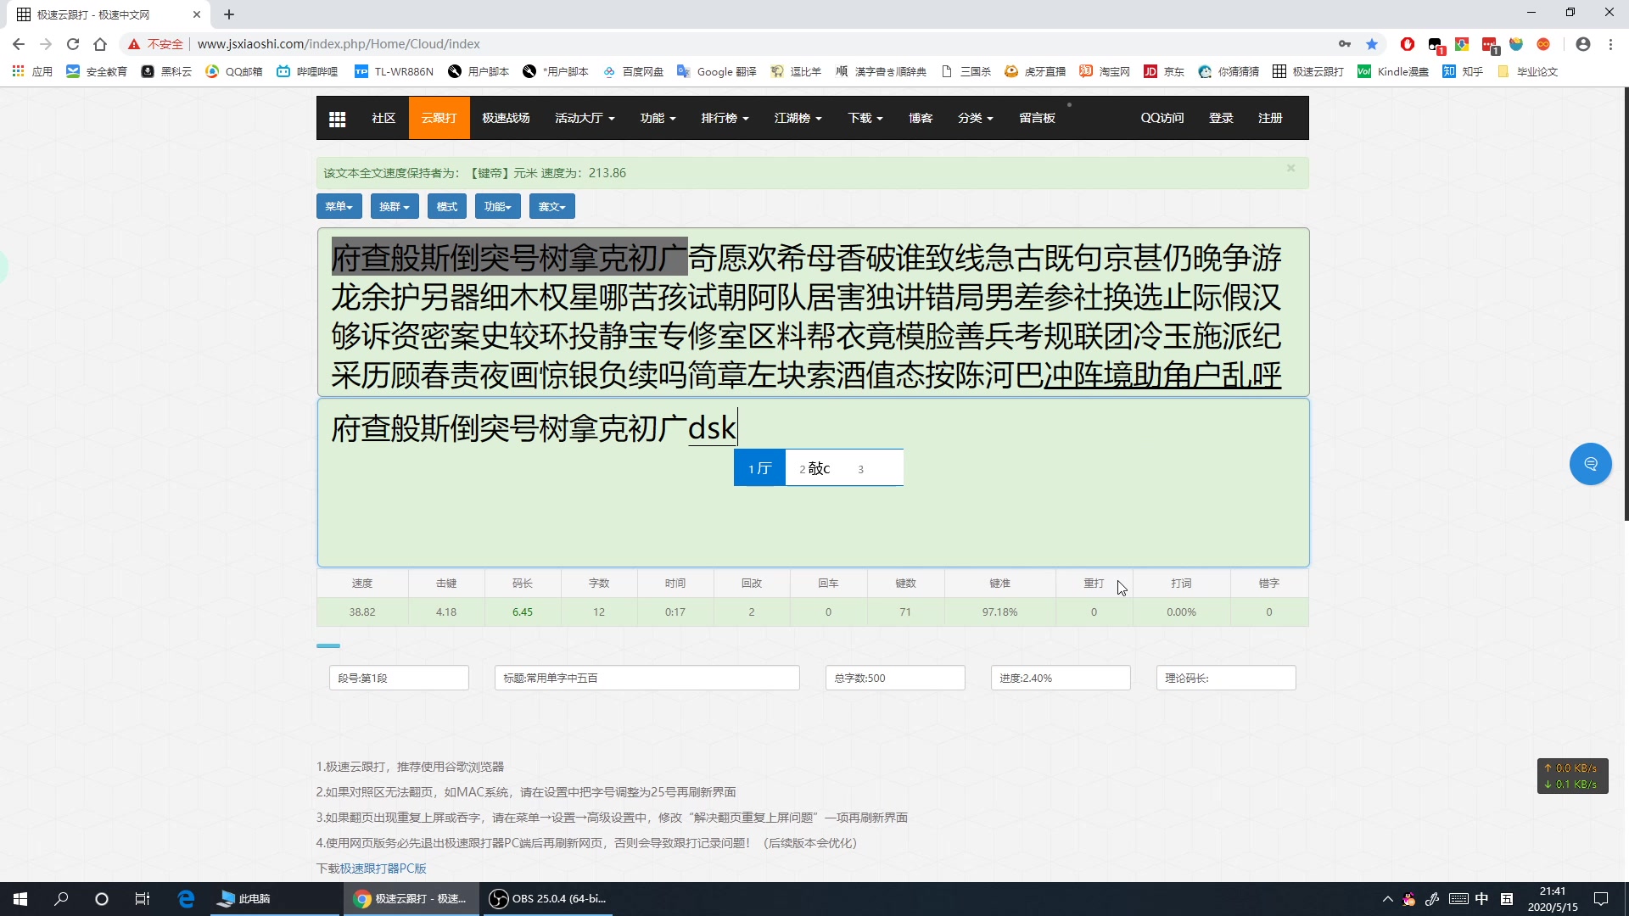The image size is (1629, 916).
Task: Expand 江湖榜 navbar dropdown
Action: (x=798, y=118)
